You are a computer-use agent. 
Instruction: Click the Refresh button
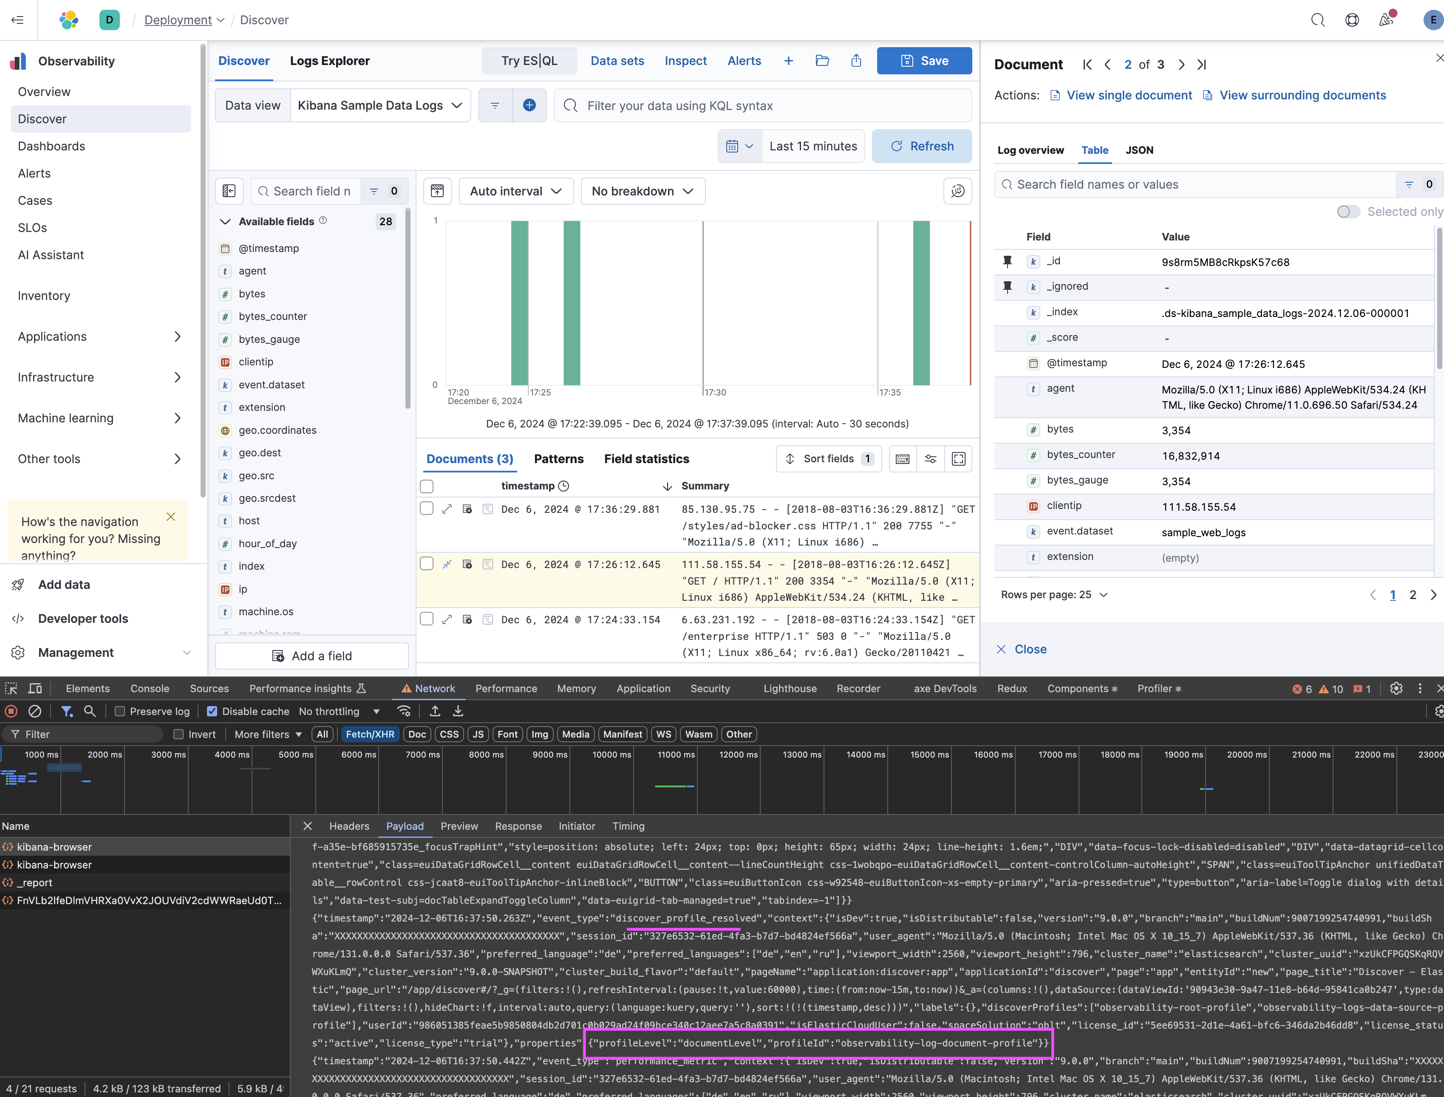(922, 146)
